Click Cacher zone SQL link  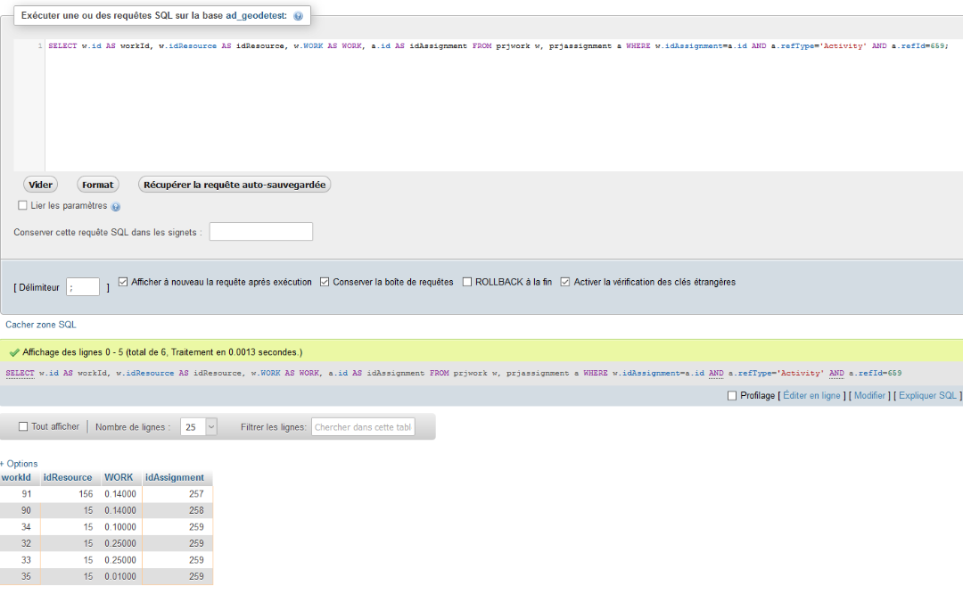(40, 325)
